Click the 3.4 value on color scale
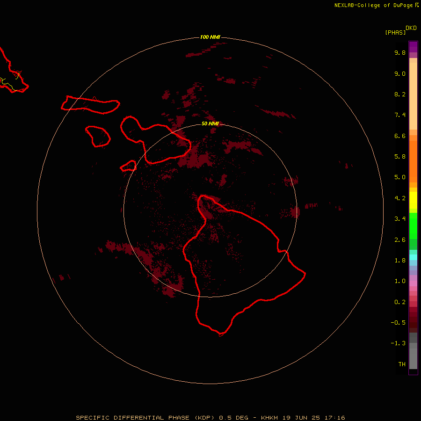The image size is (421, 421). [x=400, y=219]
